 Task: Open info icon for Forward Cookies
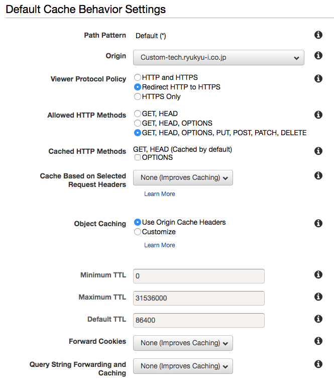[x=318, y=341]
